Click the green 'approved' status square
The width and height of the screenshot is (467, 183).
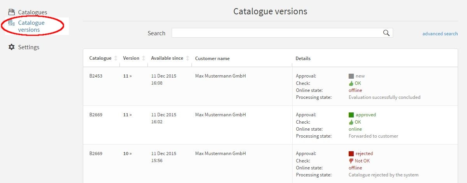pos(351,115)
